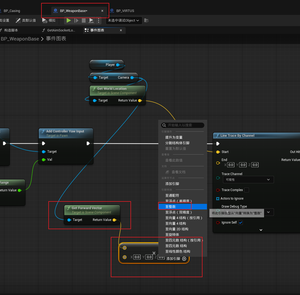Click the Actors to Ignore array pin
This screenshot has width=300, height=295.
[218, 199]
